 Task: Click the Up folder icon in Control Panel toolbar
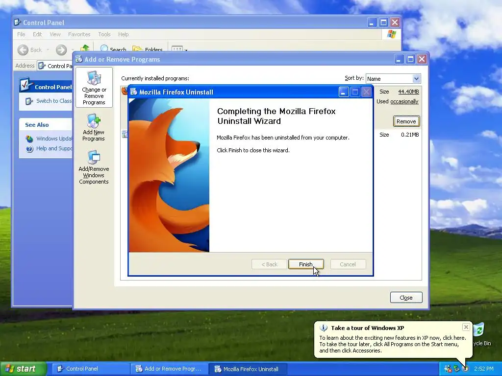85,48
